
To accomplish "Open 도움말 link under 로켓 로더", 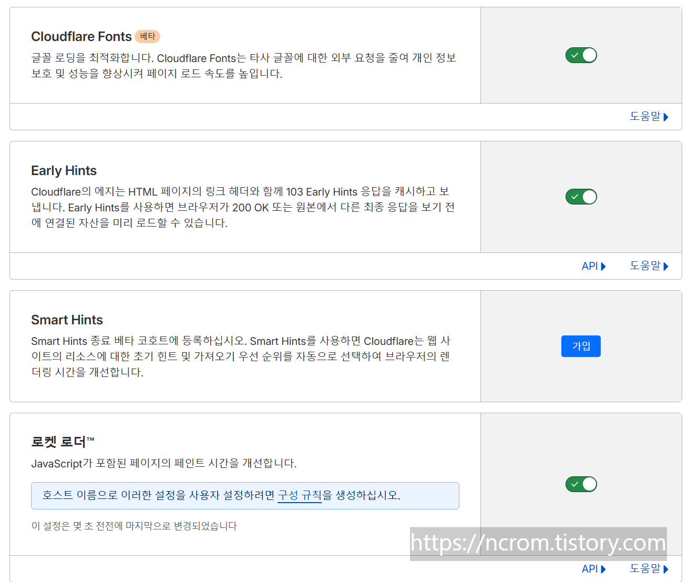I will point(649,569).
